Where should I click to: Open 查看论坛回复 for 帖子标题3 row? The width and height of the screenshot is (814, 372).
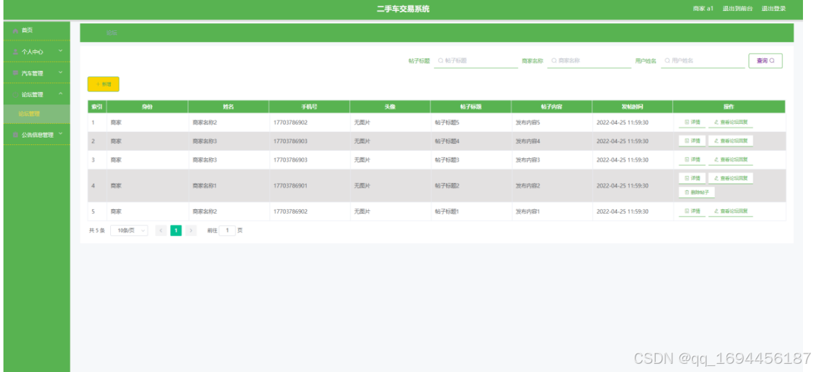click(x=731, y=160)
